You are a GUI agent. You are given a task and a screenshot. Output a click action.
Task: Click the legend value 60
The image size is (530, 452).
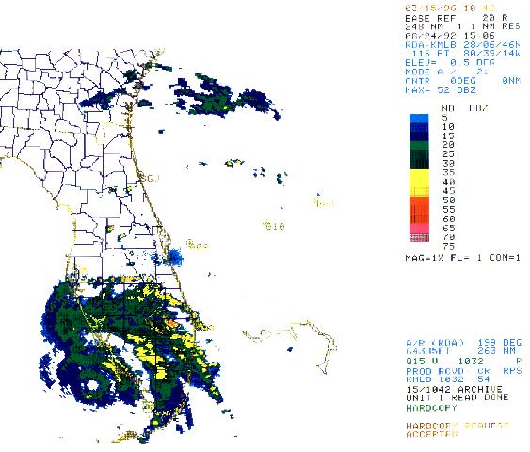[448, 218]
